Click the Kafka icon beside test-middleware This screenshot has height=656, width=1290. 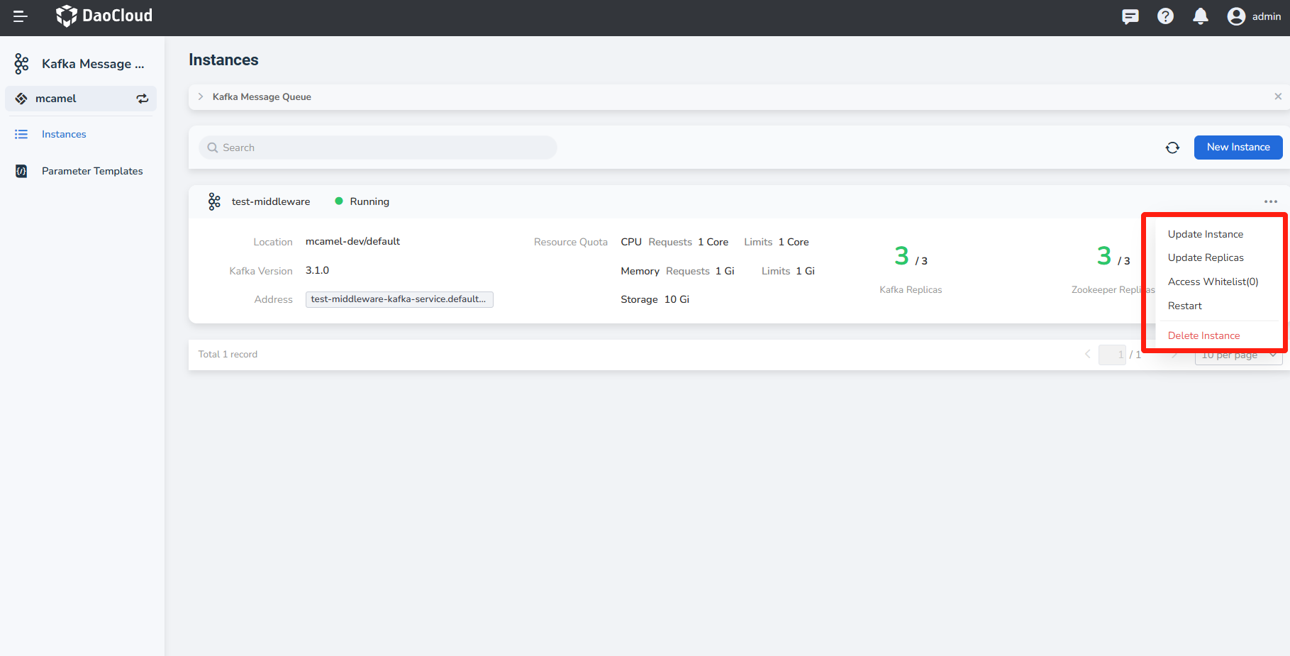(214, 201)
